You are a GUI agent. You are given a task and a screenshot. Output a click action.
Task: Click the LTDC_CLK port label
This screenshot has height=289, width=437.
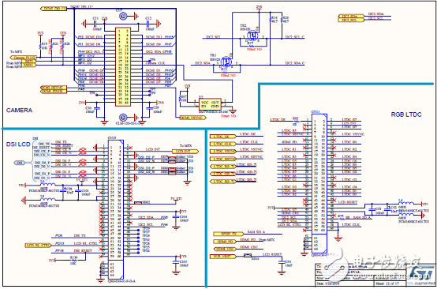point(223,144)
